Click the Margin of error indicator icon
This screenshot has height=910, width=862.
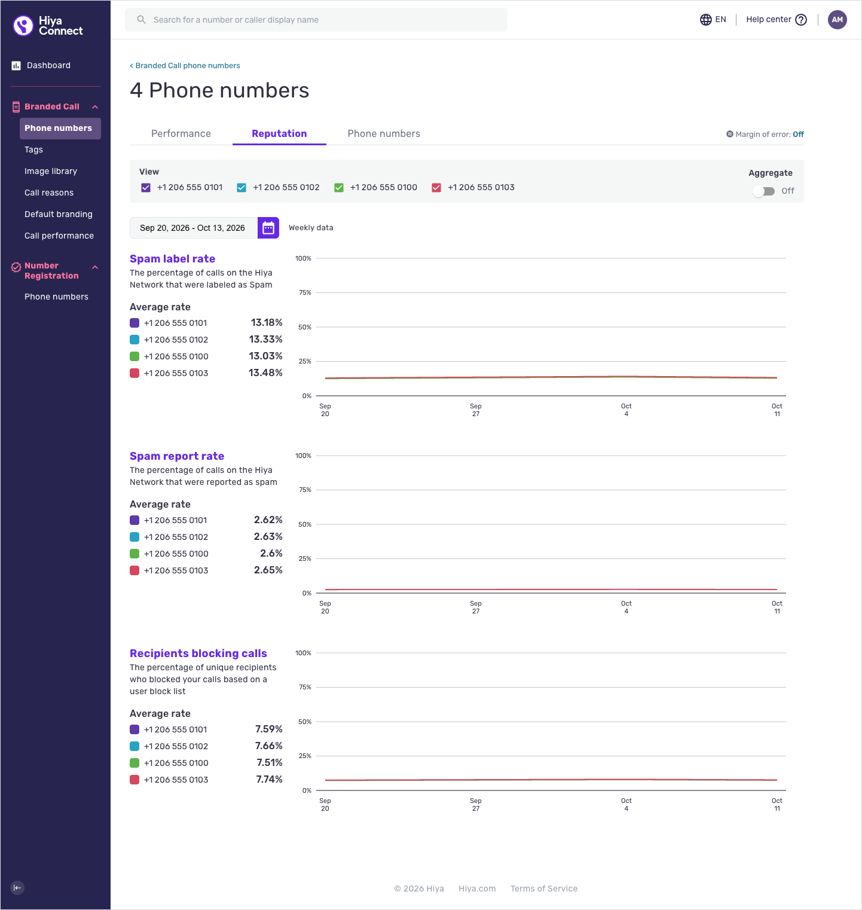(730, 135)
